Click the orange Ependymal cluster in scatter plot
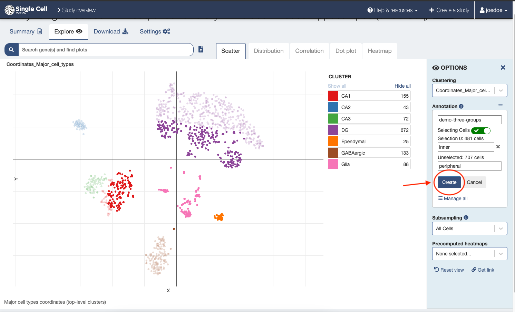This screenshot has width=515, height=312. pyautogui.click(x=219, y=217)
